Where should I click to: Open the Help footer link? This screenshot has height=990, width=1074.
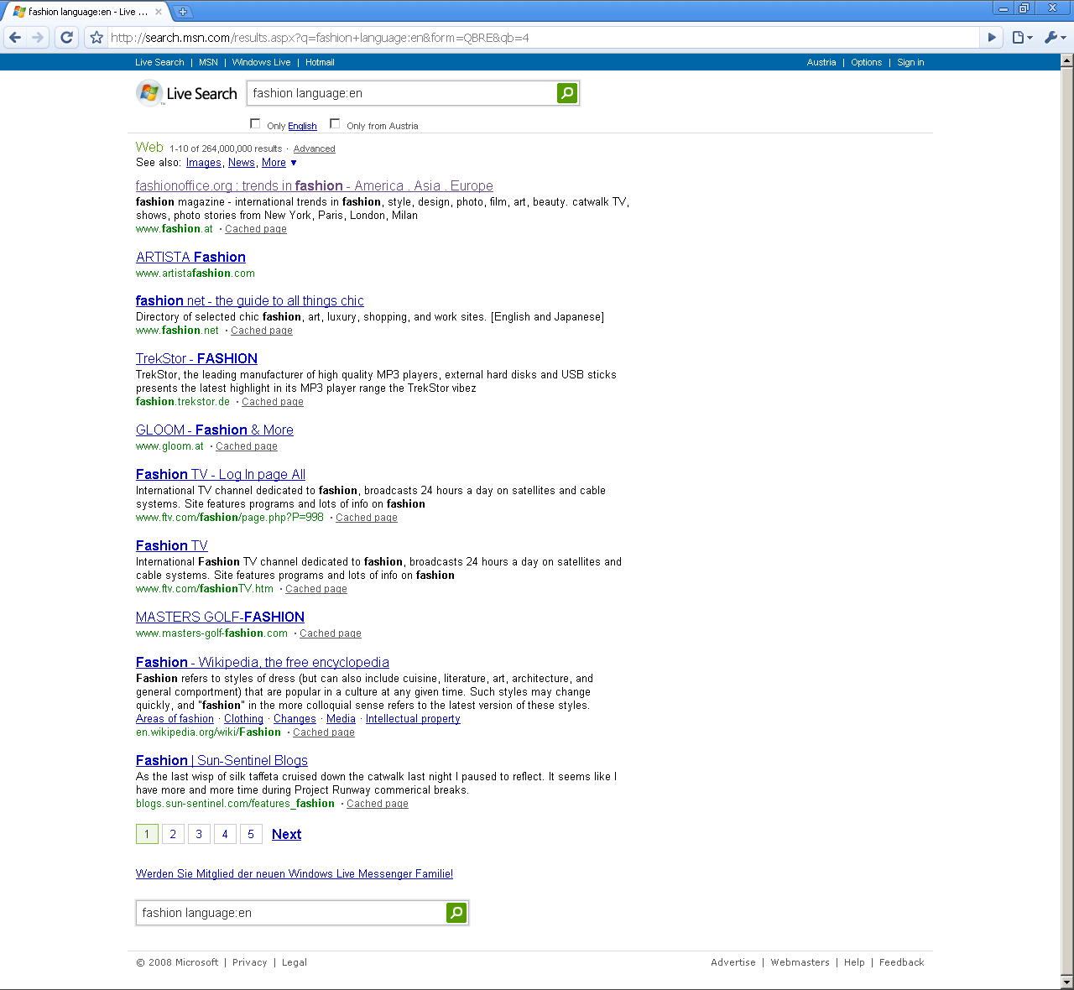(x=854, y=962)
